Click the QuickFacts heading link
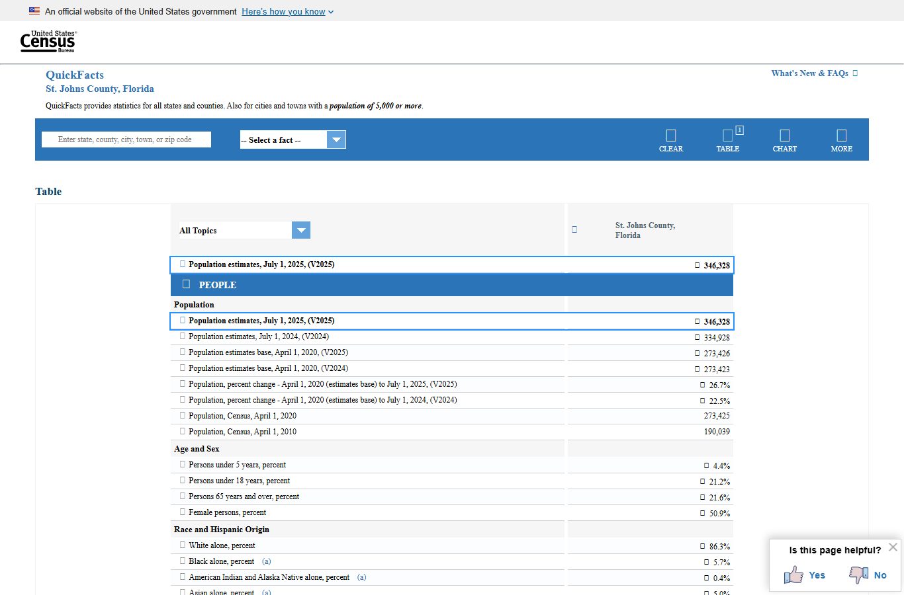This screenshot has width=904, height=595. click(75, 75)
